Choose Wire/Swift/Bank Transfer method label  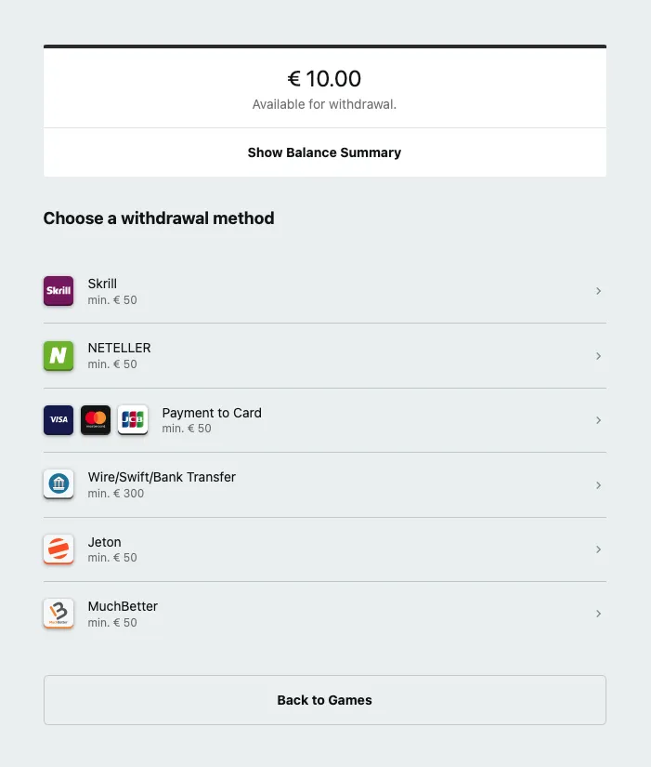pos(162,477)
